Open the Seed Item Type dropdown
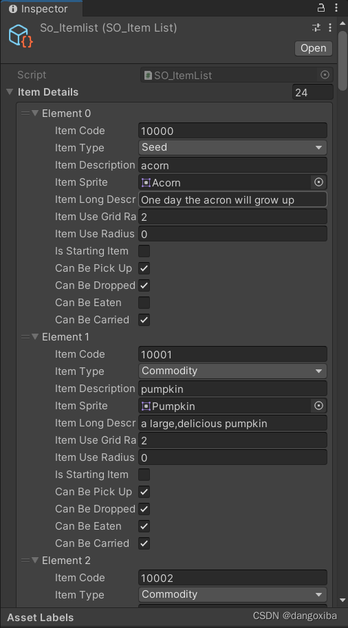 232,147
